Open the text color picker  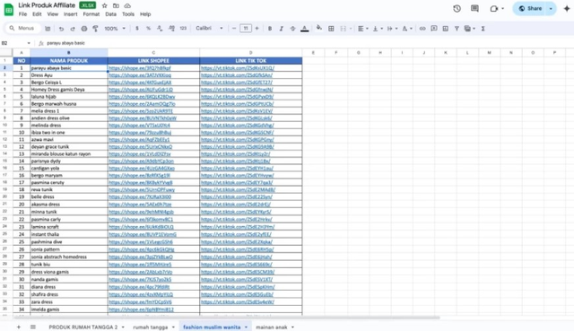[305, 29]
